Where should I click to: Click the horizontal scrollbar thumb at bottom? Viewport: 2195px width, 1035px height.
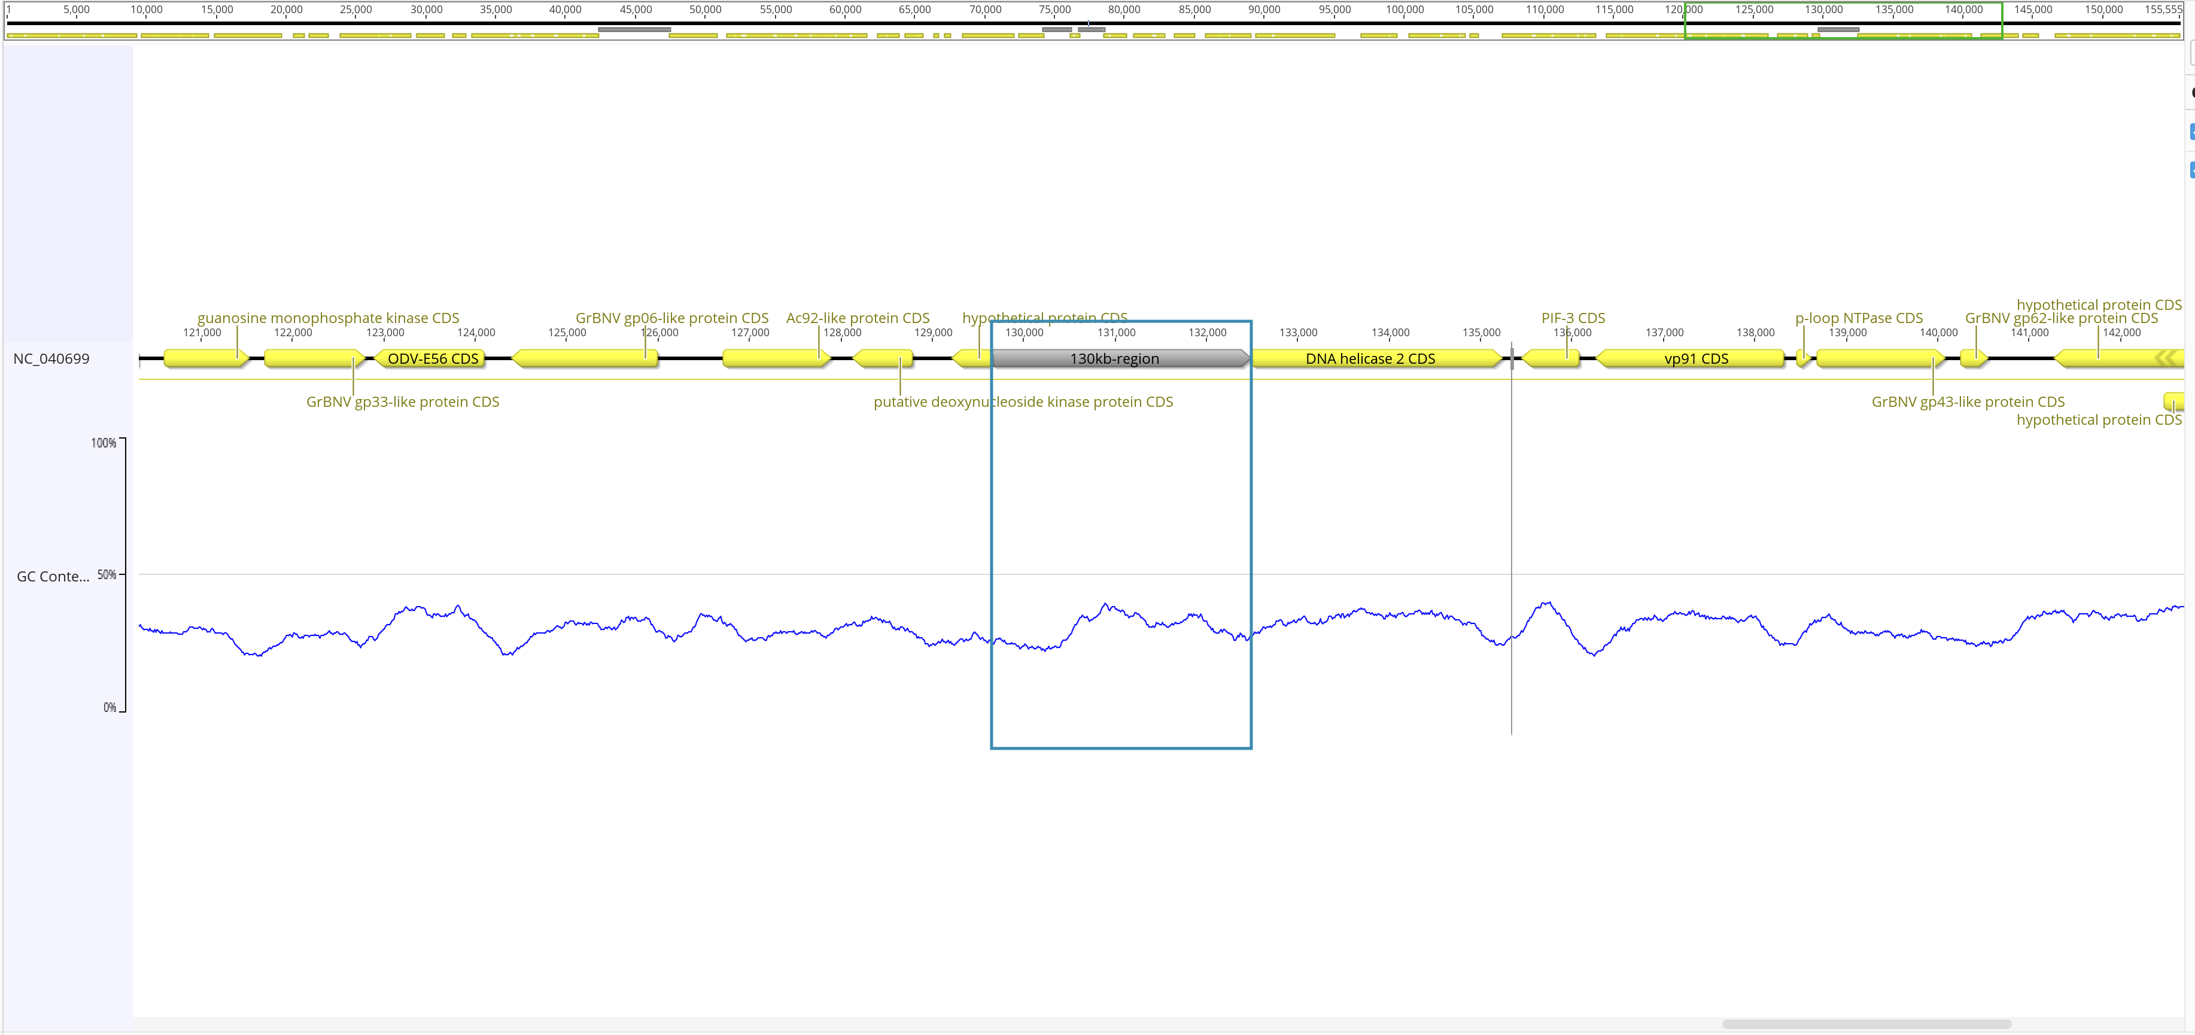(x=1866, y=1024)
